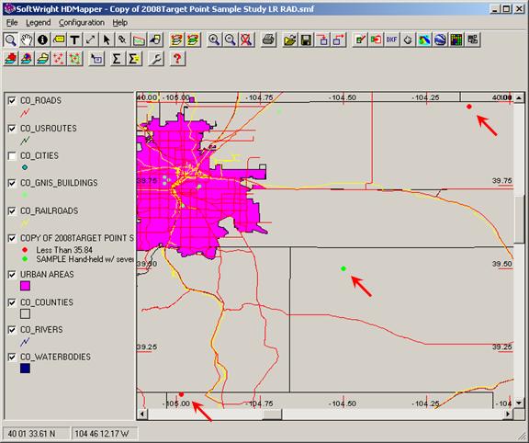
Task: Open the red question mark help icon
Action: coord(177,59)
